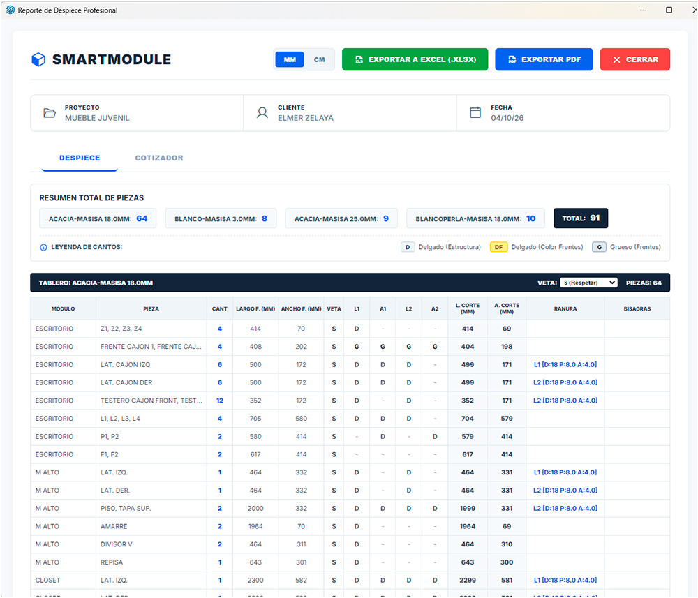Maximize the Reporte de Despiece window
This screenshot has width=698, height=598.
coord(669,10)
